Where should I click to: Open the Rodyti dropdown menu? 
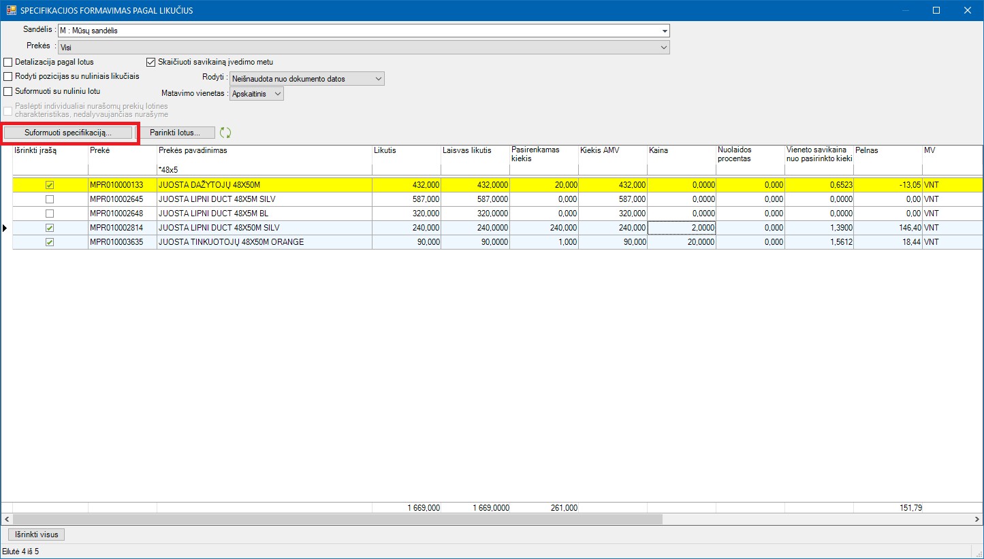[379, 79]
